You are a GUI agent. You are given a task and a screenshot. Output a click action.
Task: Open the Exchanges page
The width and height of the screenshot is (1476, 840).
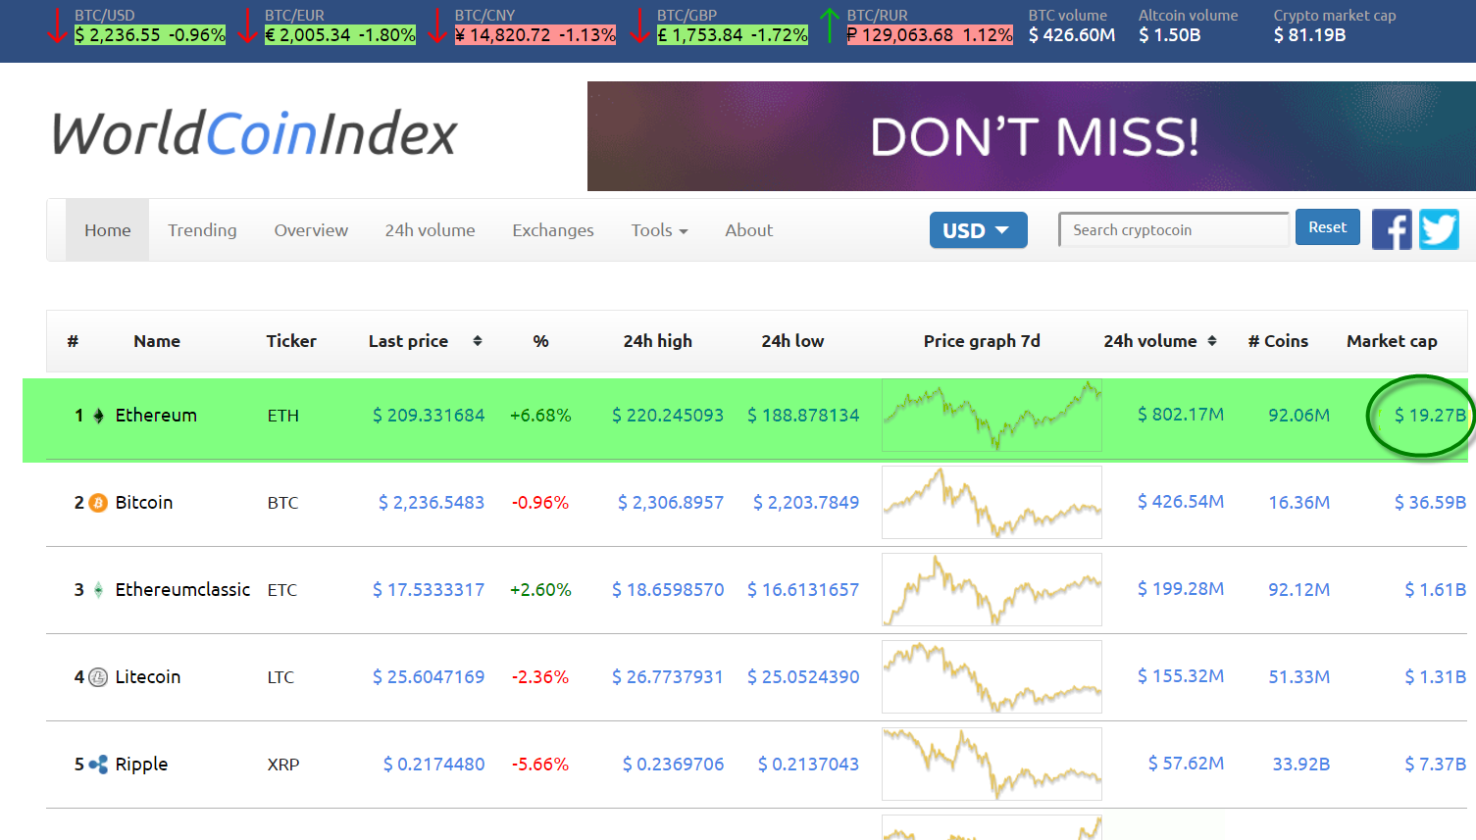[553, 230]
